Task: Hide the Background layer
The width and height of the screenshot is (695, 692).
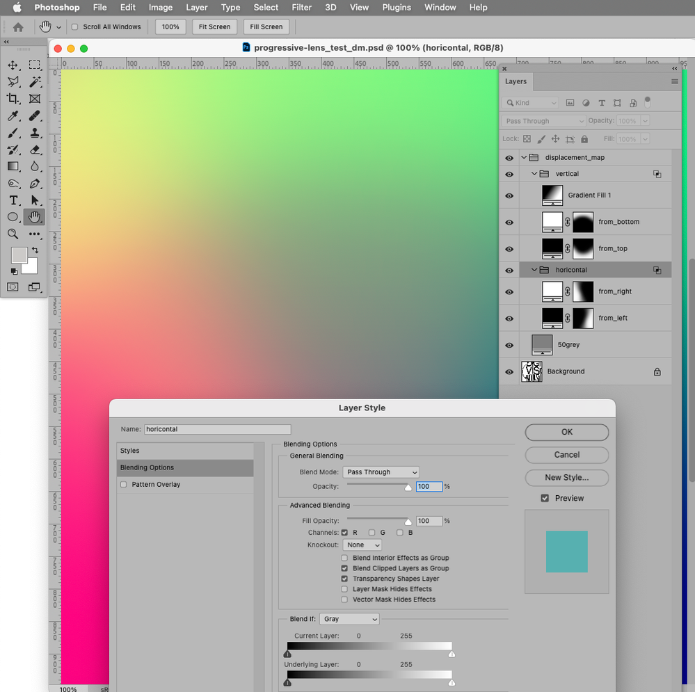Action: 509,371
